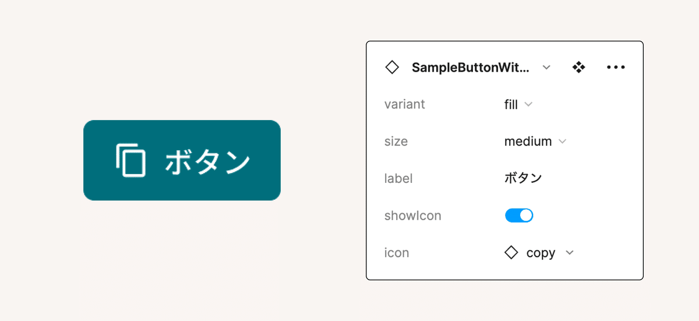
Task: Select the fill value text
Action: (511, 104)
